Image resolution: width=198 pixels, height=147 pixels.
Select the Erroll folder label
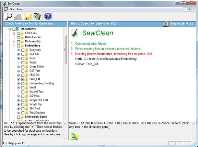click(33, 88)
